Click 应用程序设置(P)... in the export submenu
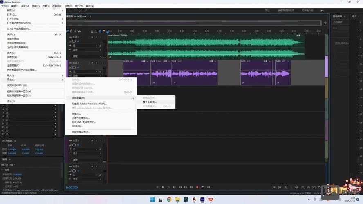The image size is (363, 204). 81,132
